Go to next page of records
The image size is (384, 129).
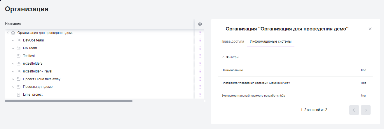coord(366,110)
